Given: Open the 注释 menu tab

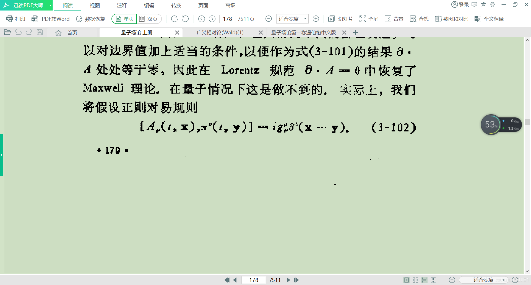Looking at the screenshot, I should 122,5.
